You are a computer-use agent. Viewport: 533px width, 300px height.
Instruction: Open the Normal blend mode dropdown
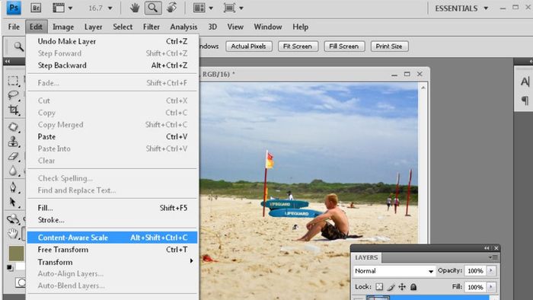[x=394, y=271]
